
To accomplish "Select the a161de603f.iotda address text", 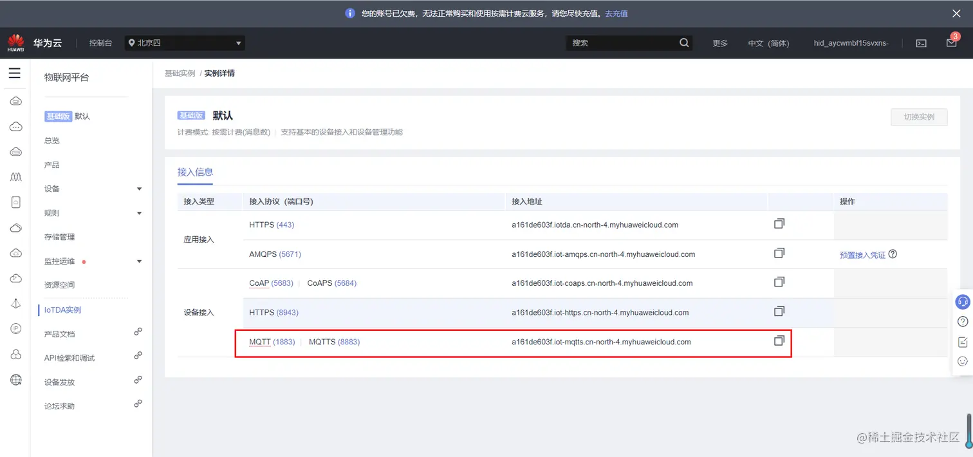I will pyautogui.click(x=595, y=225).
